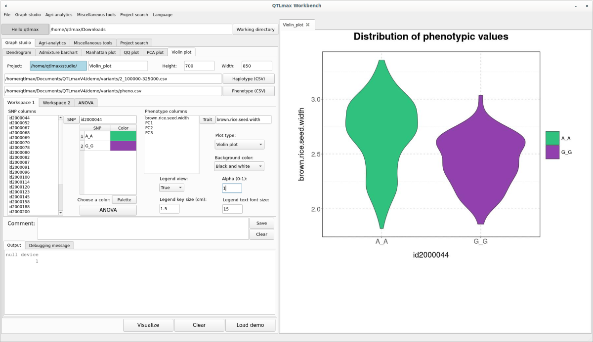Select PC2 in Phenotype columns list
Viewport: 593px width, 342px height.
pyautogui.click(x=149, y=128)
